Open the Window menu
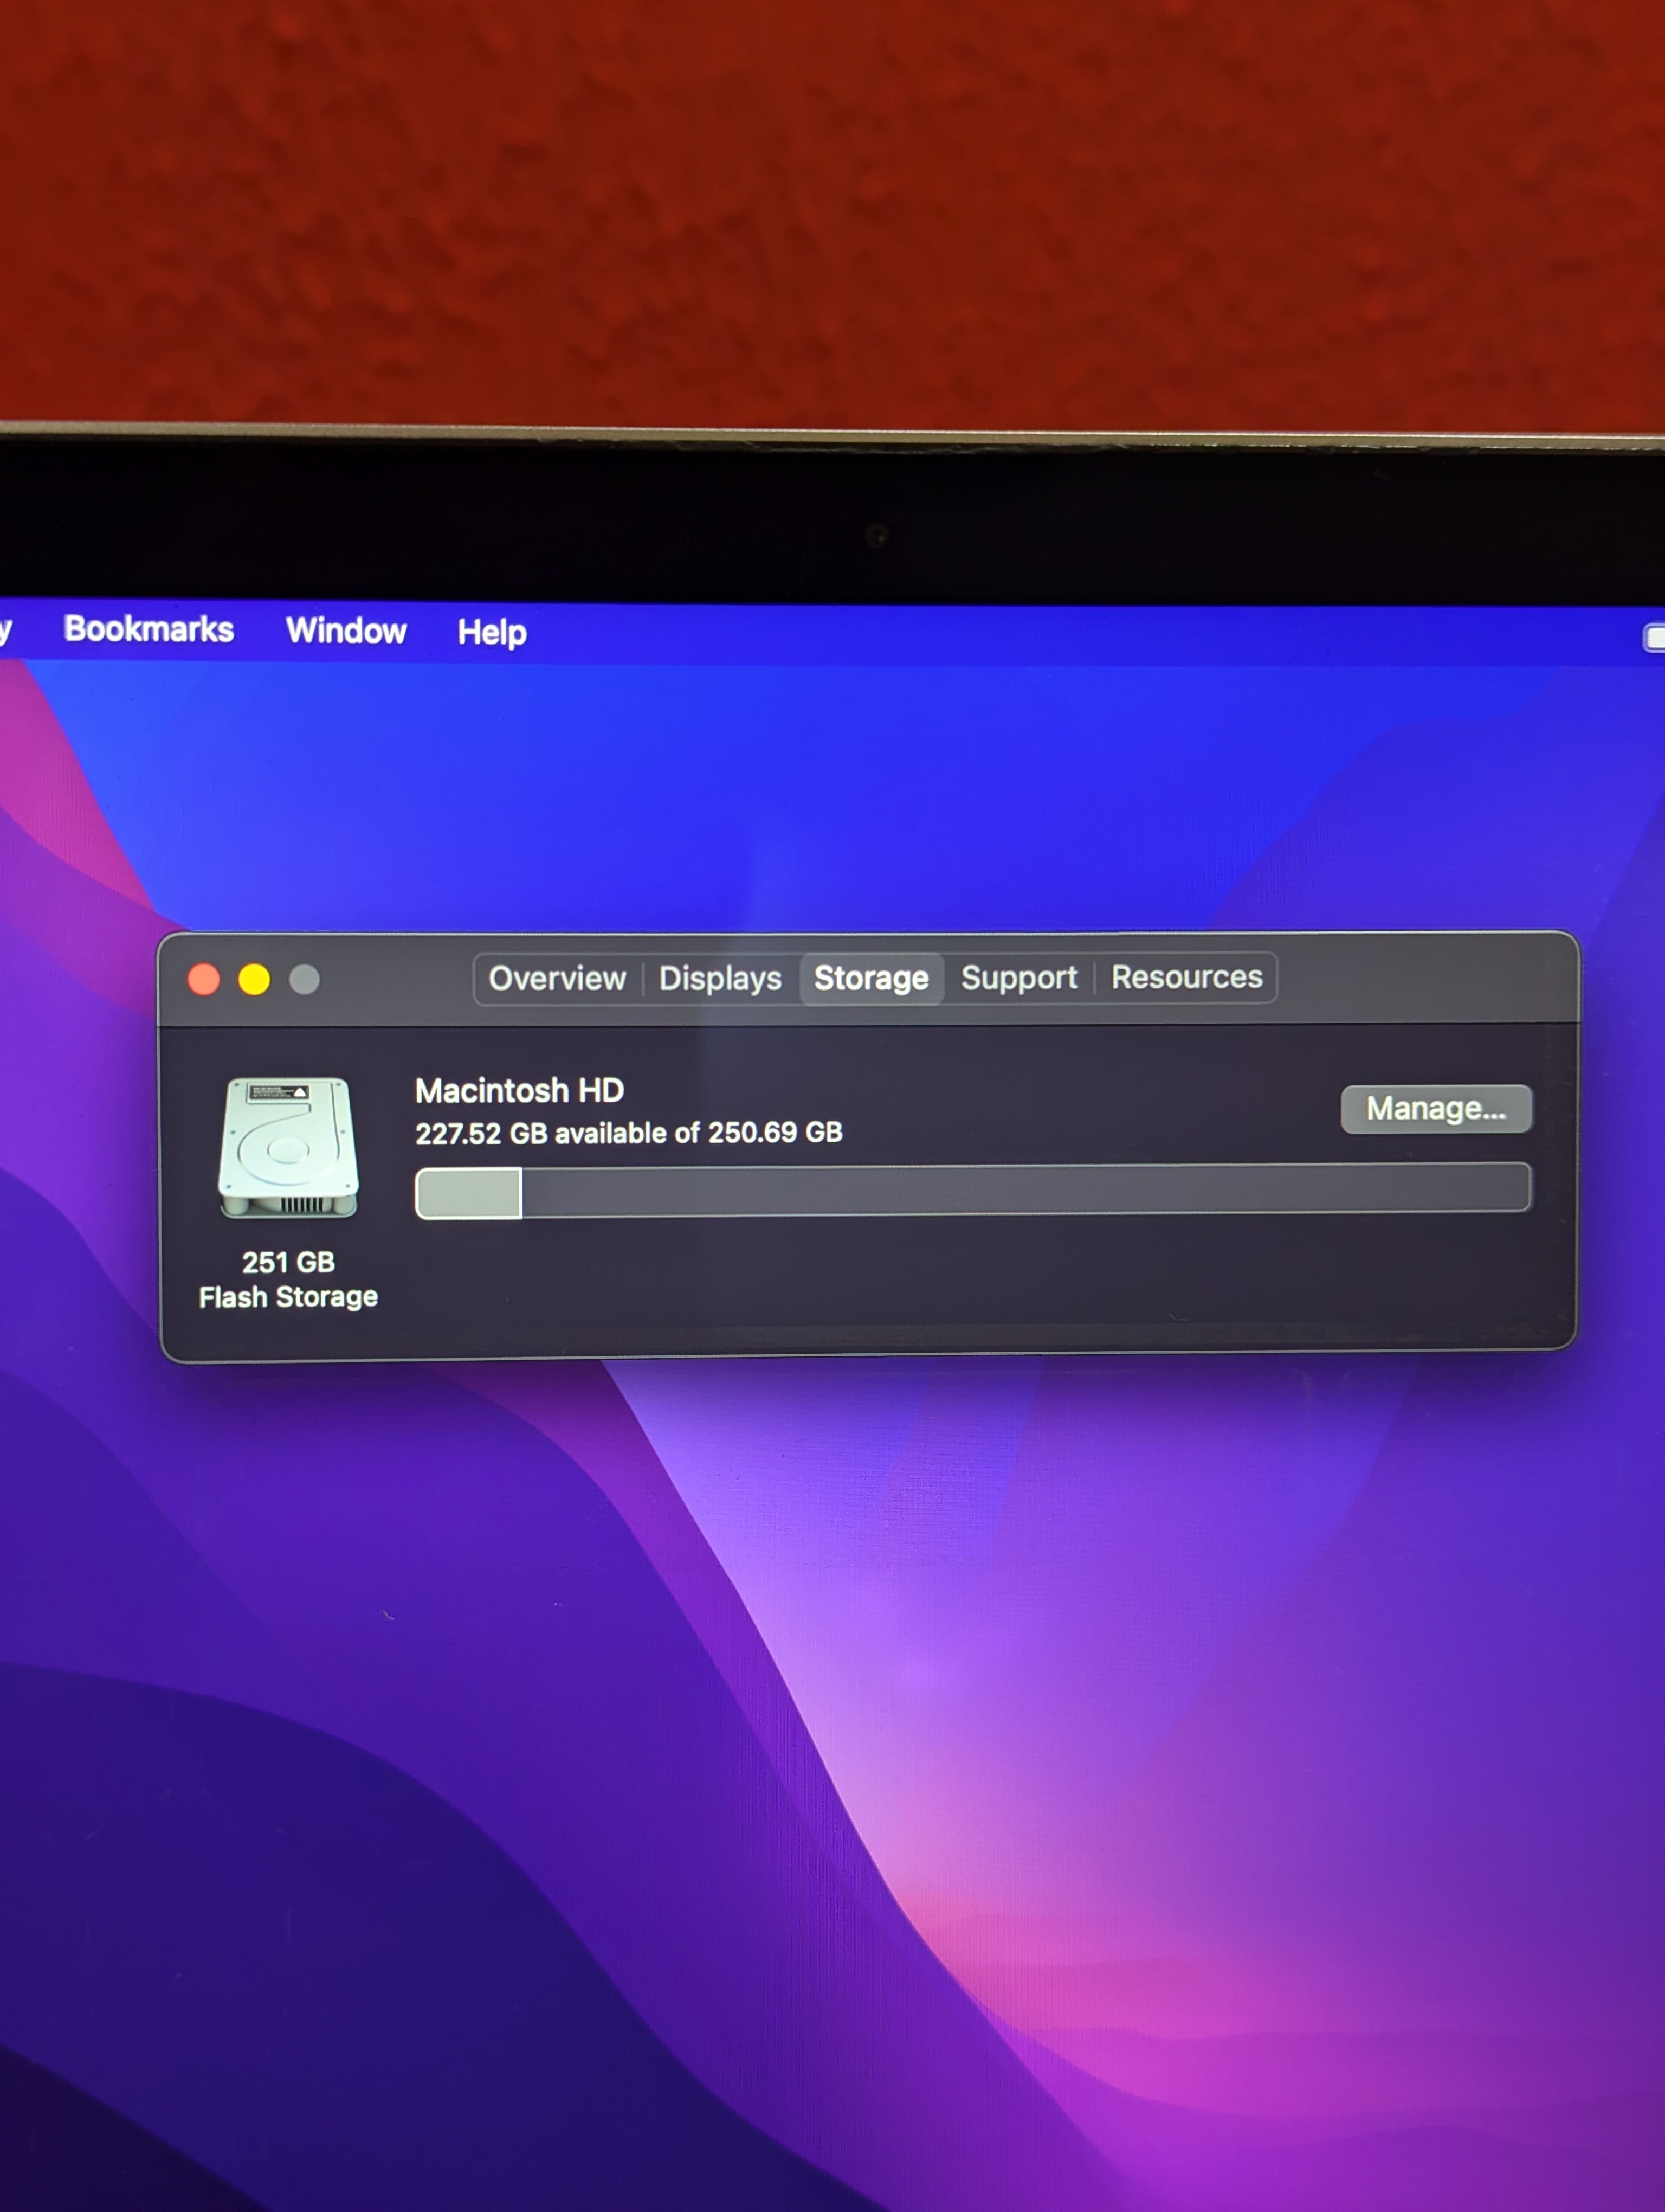This screenshot has width=1665, height=2212. (x=346, y=631)
